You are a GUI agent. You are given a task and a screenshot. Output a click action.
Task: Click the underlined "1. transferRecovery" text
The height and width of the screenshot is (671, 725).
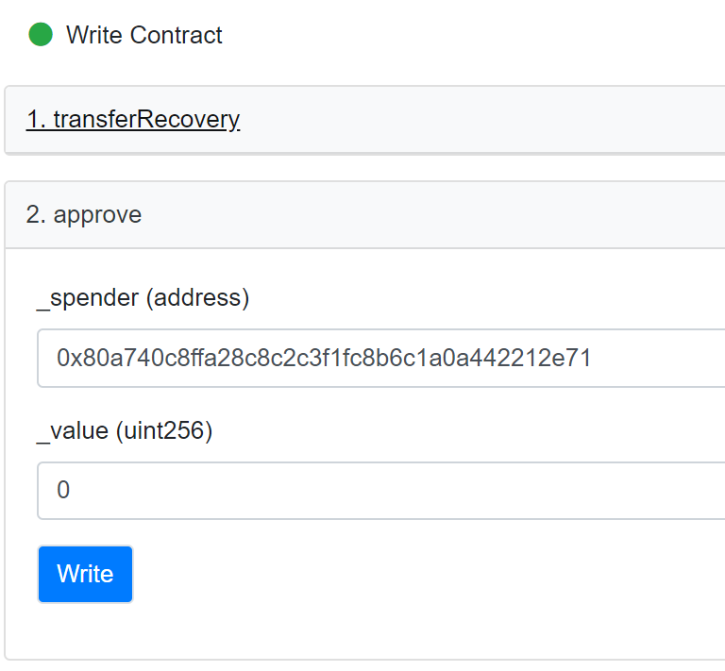pyautogui.click(x=133, y=120)
